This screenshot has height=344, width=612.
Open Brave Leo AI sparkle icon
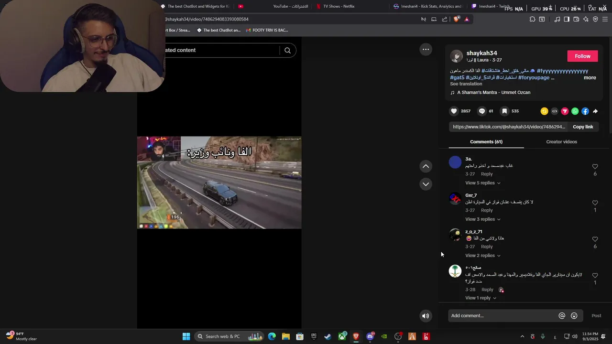point(586,19)
